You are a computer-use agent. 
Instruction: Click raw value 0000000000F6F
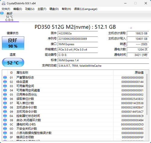133,137
